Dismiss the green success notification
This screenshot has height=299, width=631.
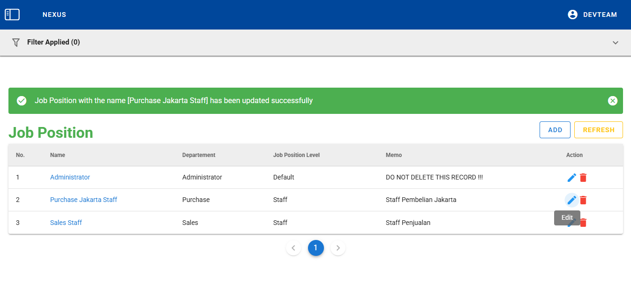tap(612, 101)
